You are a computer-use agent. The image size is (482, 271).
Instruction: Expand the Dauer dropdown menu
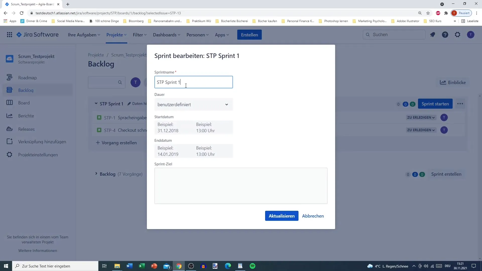point(193,105)
